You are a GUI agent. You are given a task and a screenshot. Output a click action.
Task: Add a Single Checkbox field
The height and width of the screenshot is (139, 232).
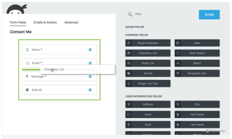(148, 43)
